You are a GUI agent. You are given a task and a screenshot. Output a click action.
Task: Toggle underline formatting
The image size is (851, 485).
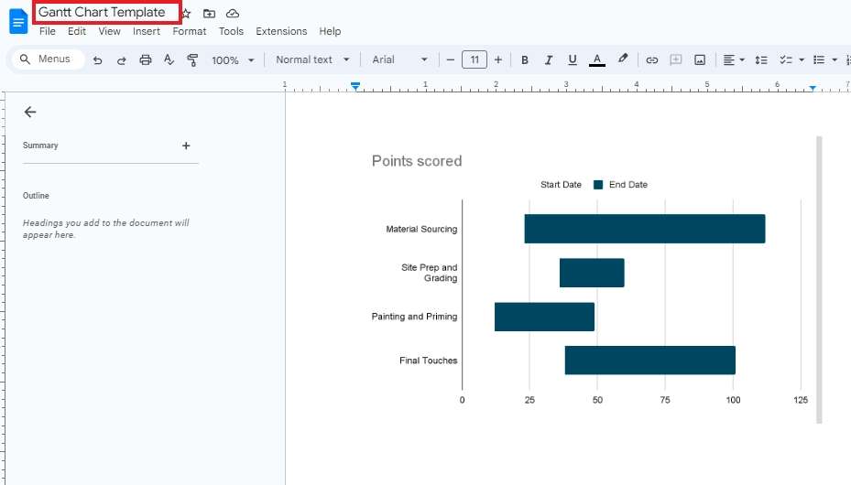(x=572, y=59)
